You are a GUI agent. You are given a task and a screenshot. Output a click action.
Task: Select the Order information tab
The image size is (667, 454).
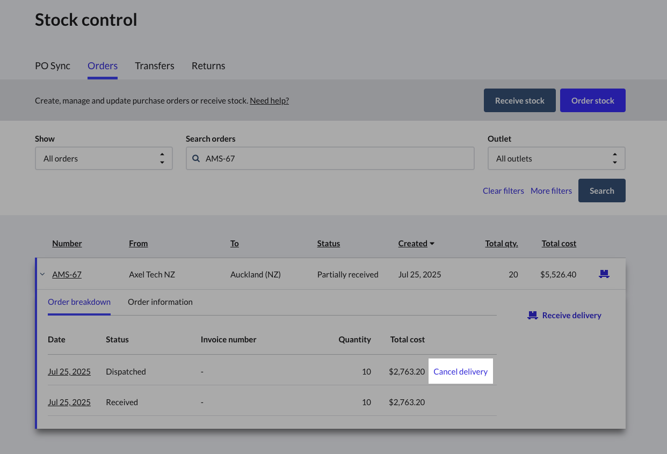tap(160, 302)
